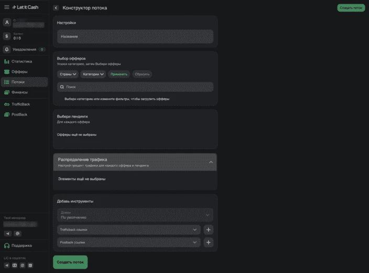The height and width of the screenshot is (273, 369).
Task: Click the dollar balance icon
Action: click(7, 36)
